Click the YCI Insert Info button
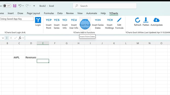 click(x=65, y=23)
